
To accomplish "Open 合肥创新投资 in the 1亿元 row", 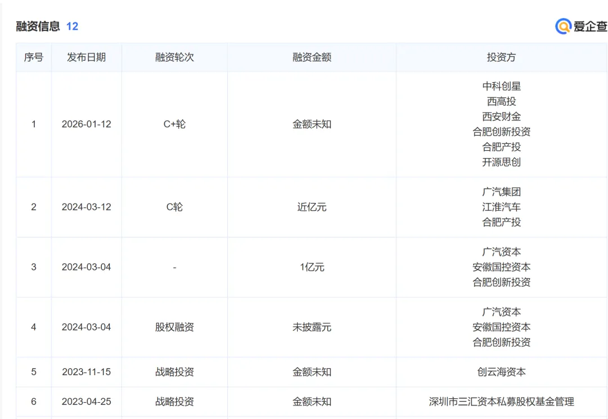I will point(502,282).
